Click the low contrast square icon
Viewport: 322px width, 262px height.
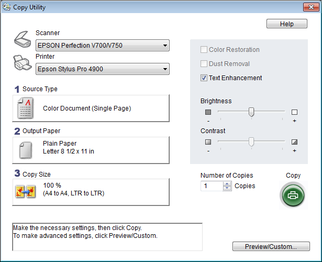(208, 142)
